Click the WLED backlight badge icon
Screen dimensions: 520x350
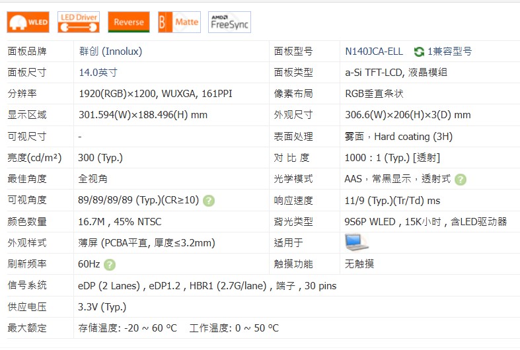28,22
